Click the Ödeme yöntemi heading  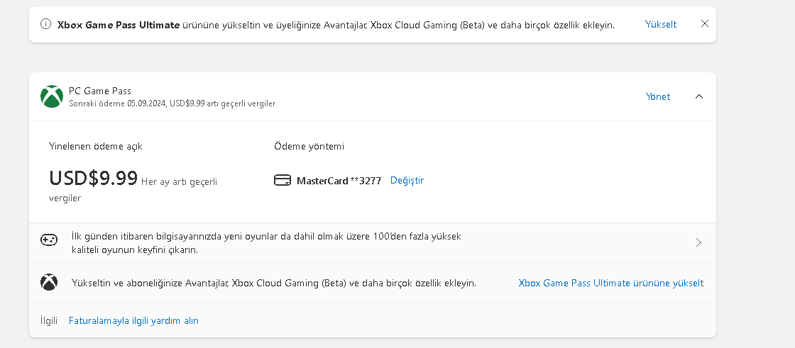tap(309, 146)
